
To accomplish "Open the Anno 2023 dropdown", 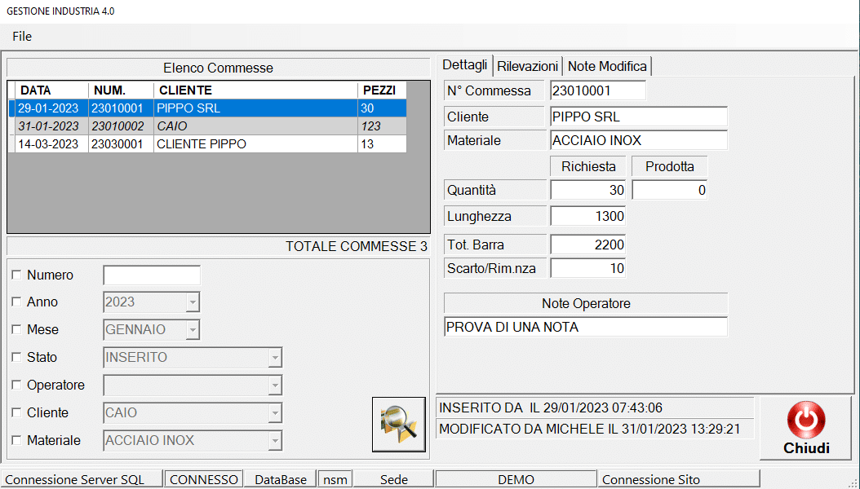I will [x=193, y=302].
